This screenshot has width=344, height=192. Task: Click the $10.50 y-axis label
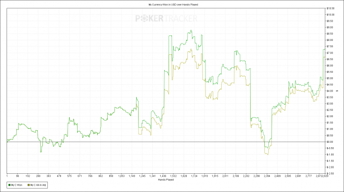pyautogui.click(x=331, y=8)
